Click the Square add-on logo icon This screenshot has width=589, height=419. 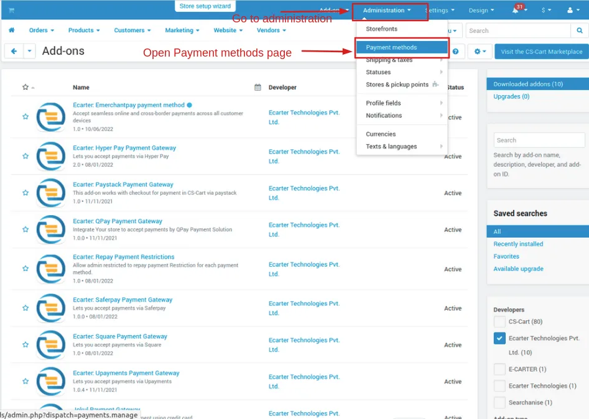pos(51,344)
